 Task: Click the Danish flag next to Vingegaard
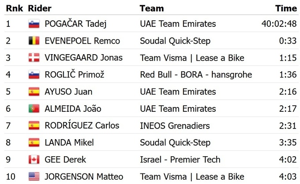coord(34,58)
